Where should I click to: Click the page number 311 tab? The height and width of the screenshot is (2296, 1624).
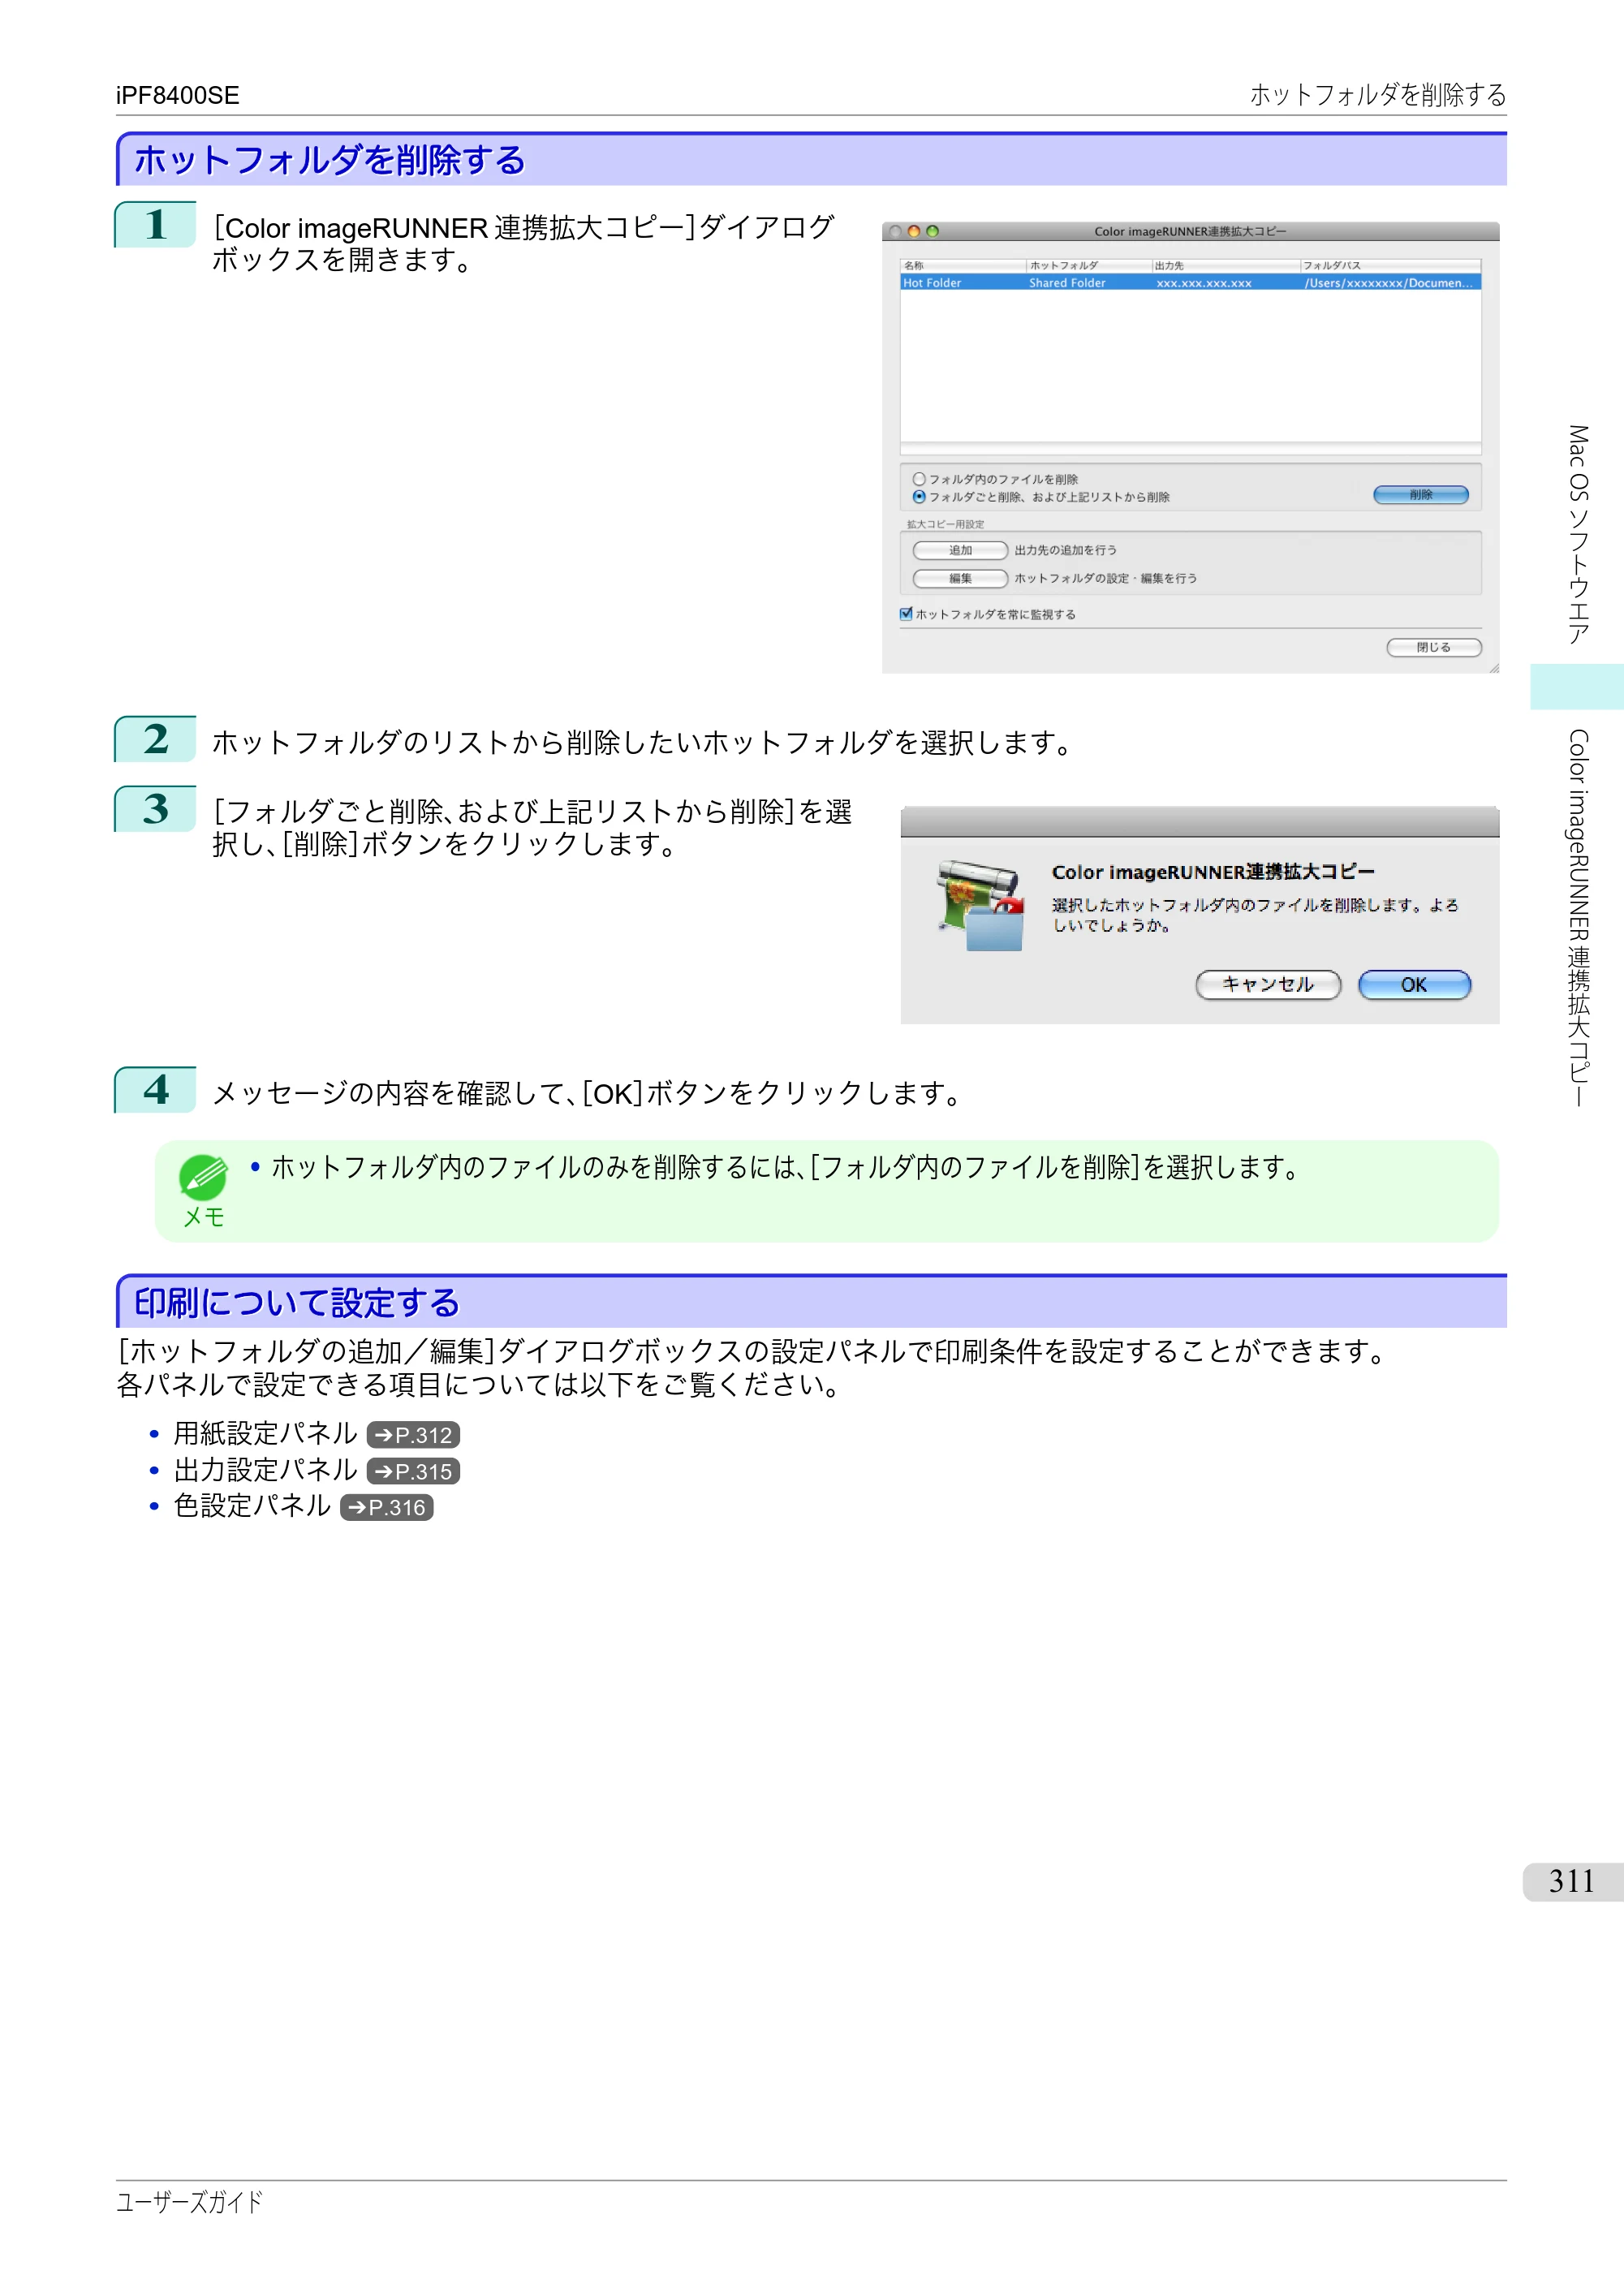(1572, 1881)
